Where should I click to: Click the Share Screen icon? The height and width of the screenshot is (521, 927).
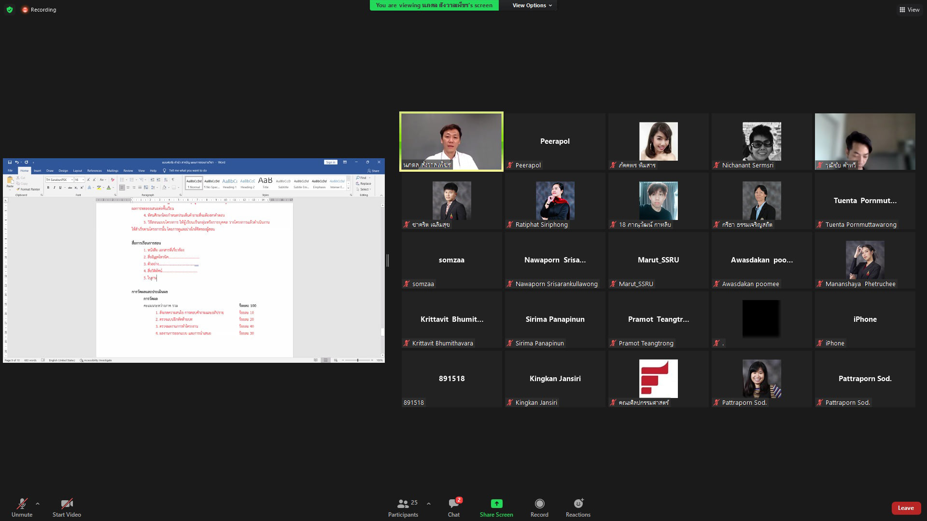496,504
